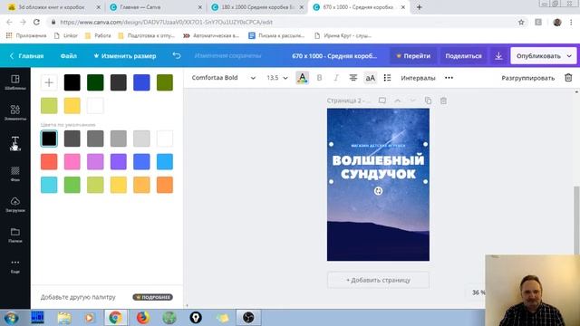
Task: Go back to Главная home
Action: click(x=26, y=56)
